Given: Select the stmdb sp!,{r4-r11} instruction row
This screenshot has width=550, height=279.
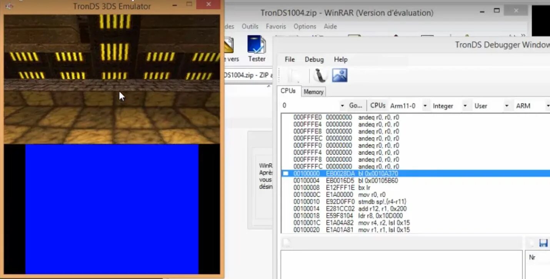Looking at the screenshot, I should click(x=416, y=202).
